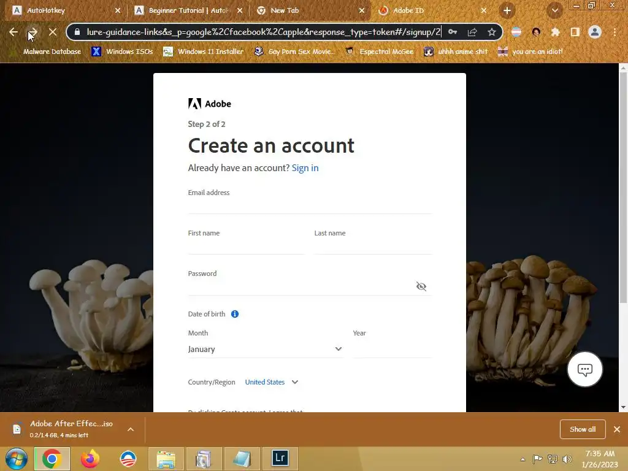Click Show all downloads
This screenshot has height=471, width=628.
click(583, 429)
